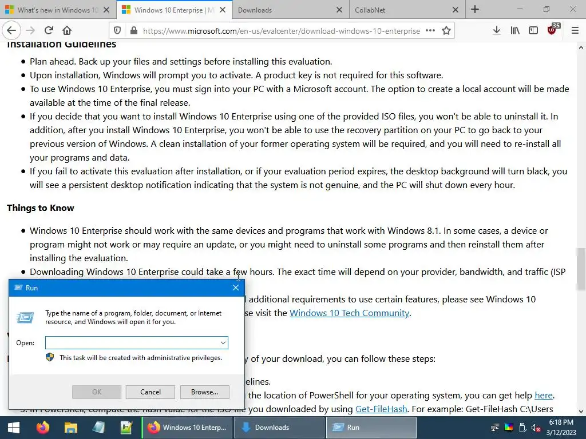The height and width of the screenshot is (439, 586).
Task: Open safely remove hardware tray icon
Action: pos(522,428)
